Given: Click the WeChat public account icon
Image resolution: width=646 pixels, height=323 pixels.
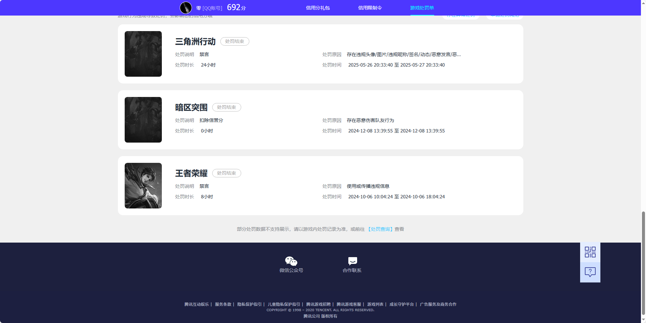Looking at the screenshot, I should [x=291, y=261].
